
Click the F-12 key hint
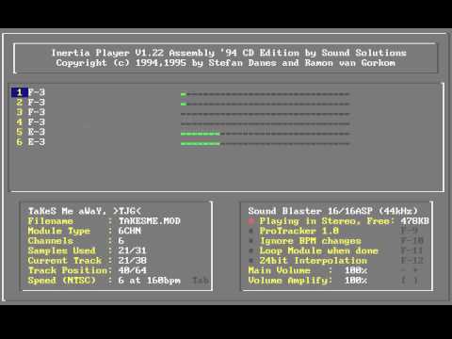412,261
